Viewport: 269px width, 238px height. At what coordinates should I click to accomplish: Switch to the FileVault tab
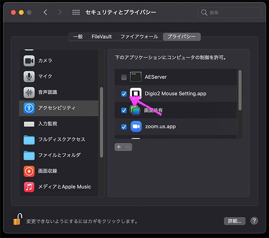pos(102,37)
